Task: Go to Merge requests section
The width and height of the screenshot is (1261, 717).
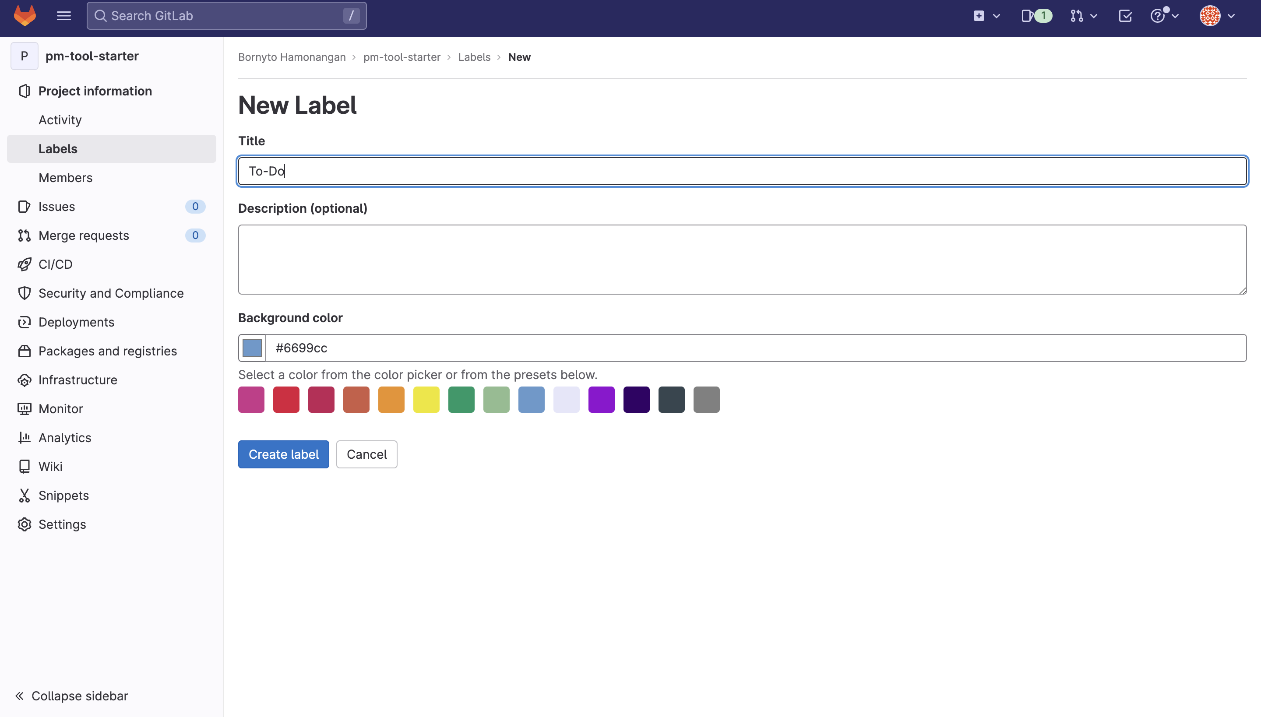Action: coord(111,235)
